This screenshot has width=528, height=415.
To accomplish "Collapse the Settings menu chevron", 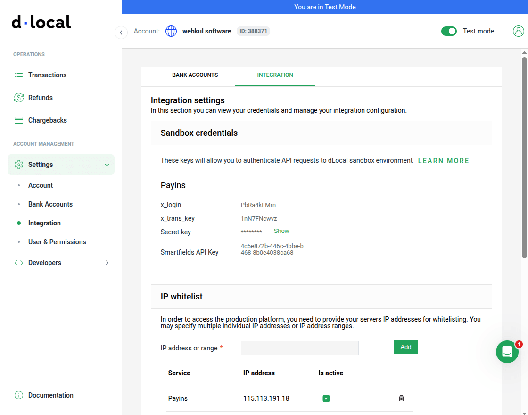I will 107,164.
